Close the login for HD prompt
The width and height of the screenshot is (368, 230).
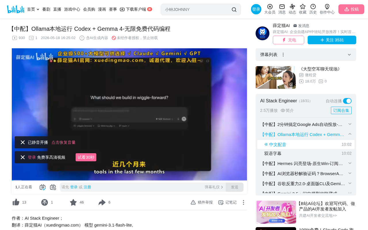coord(23,157)
